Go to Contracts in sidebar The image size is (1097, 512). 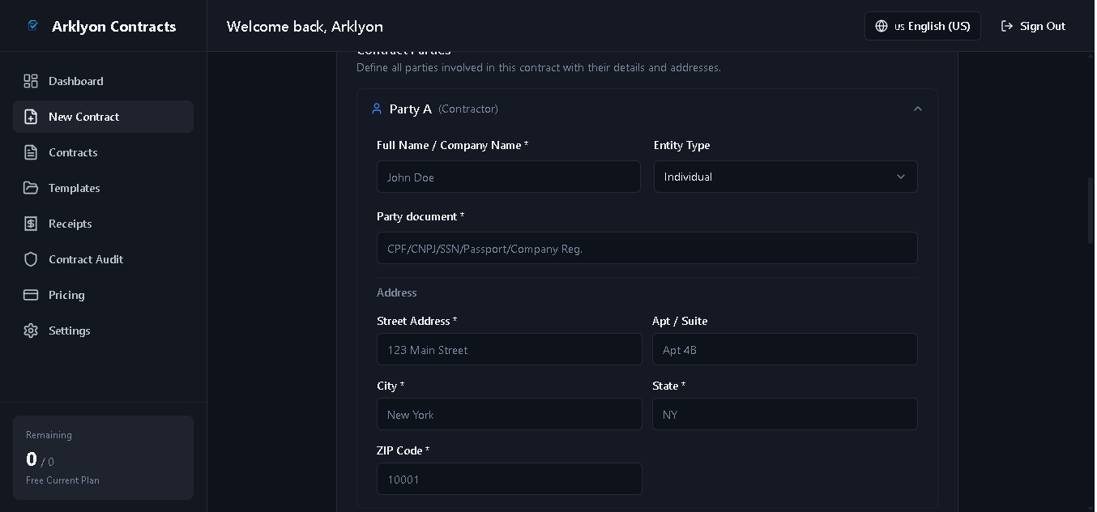pos(103,152)
